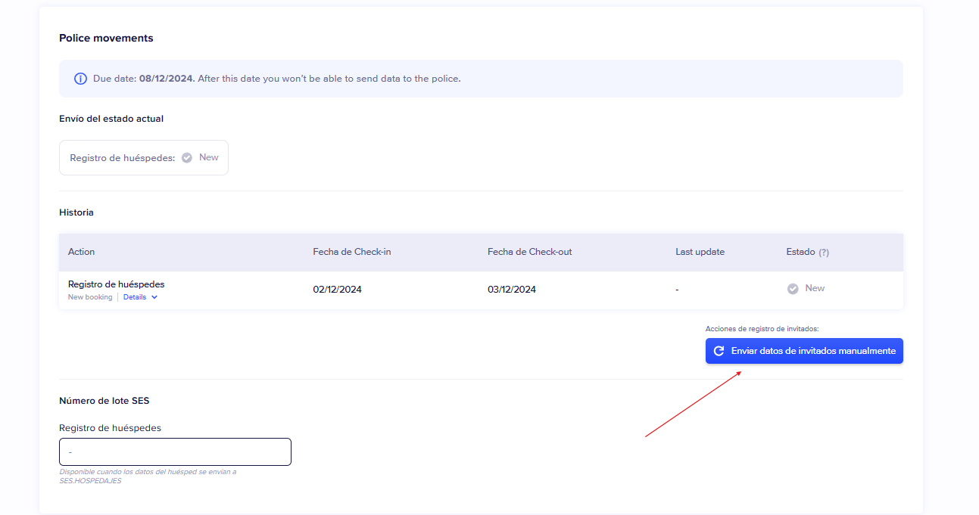Screen dimensions: 979x515
Task: Expand the Details chevron under Registro de huéspedes
Action: pyautogui.click(x=154, y=297)
